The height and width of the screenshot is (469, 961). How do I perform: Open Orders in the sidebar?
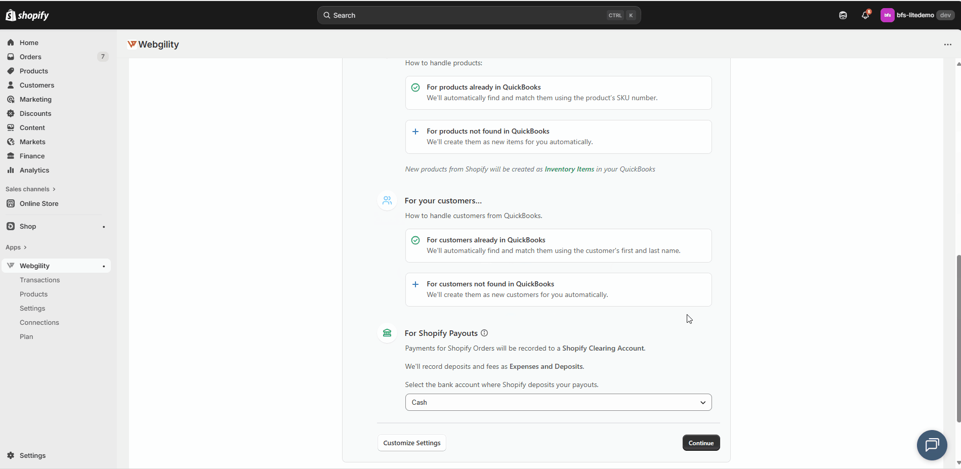(x=30, y=57)
